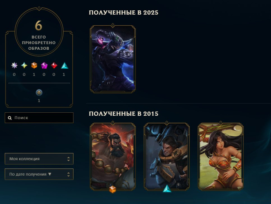This screenshot has width=271, height=204.
Task: Select the teal triangle rarity gem icon
Action: pyautogui.click(x=65, y=66)
